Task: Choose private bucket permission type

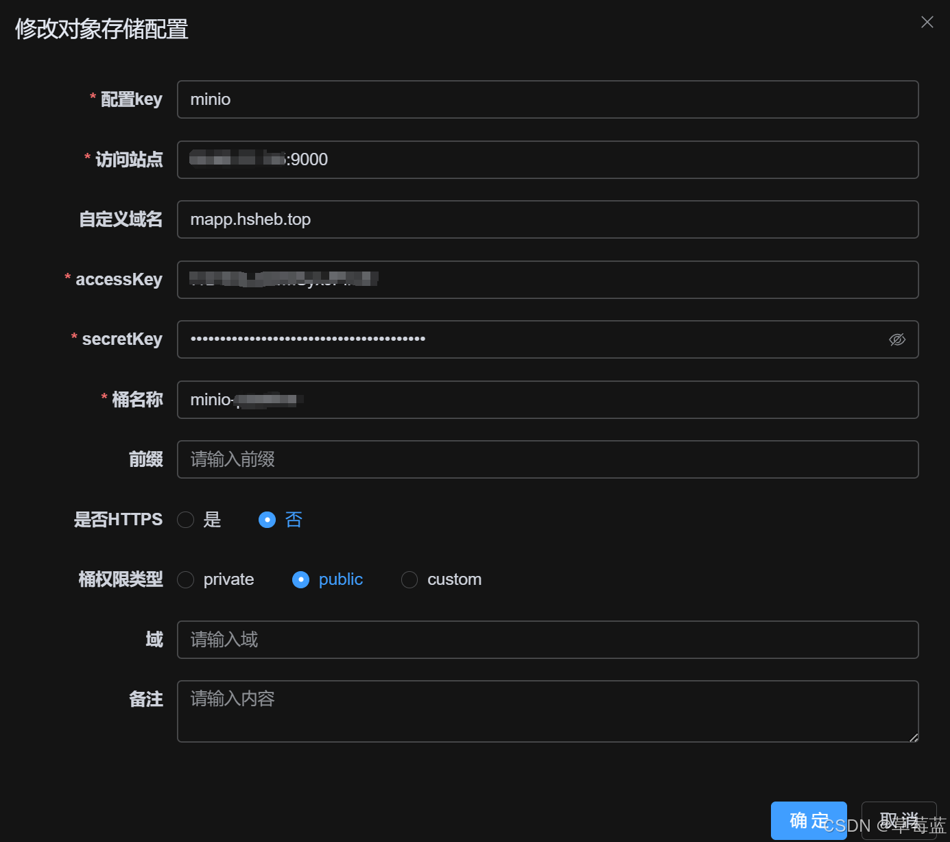Action: pyautogui.click(x=185, y=579)
